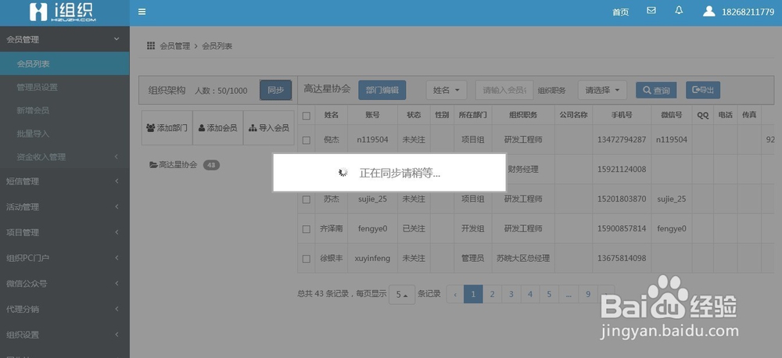Go to page 3
The width and height of the screenshot is (782, 358).
point(511,294)
